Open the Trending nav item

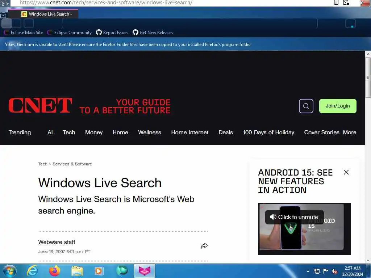[20, 132]
